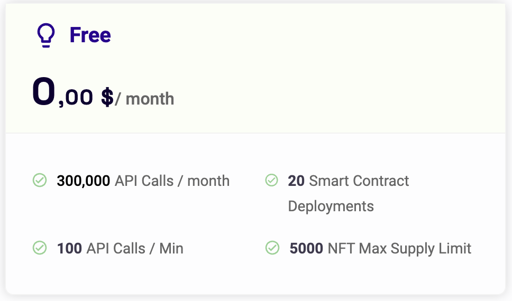512x301 pixels.
Task: Click the checkmark beside 5000 NFT Max Supply
Action: coord(272,248)
